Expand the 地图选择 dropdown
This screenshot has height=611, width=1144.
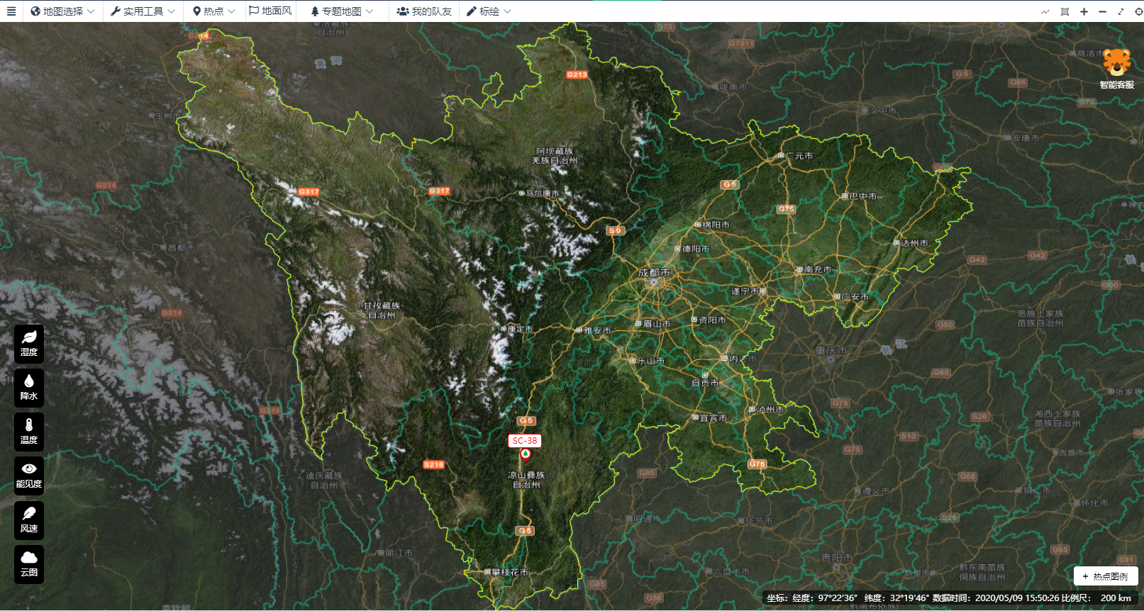62,11
